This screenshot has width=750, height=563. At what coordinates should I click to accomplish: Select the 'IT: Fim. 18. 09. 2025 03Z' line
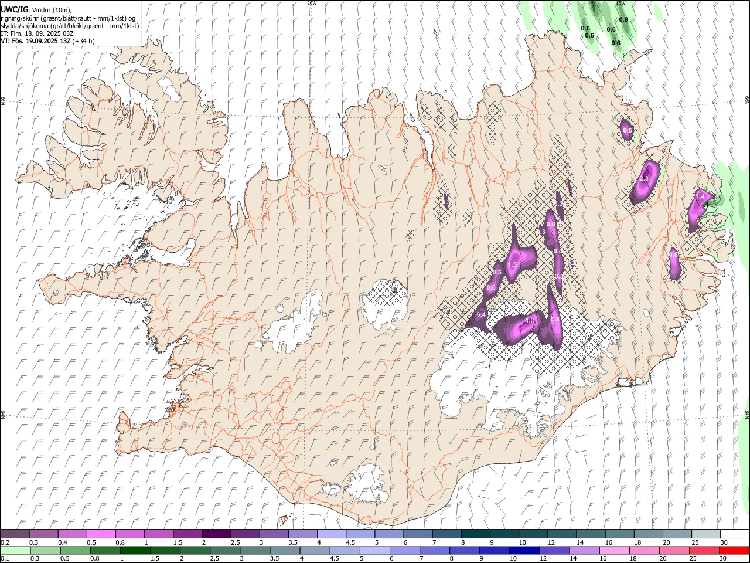coord(37,33)
